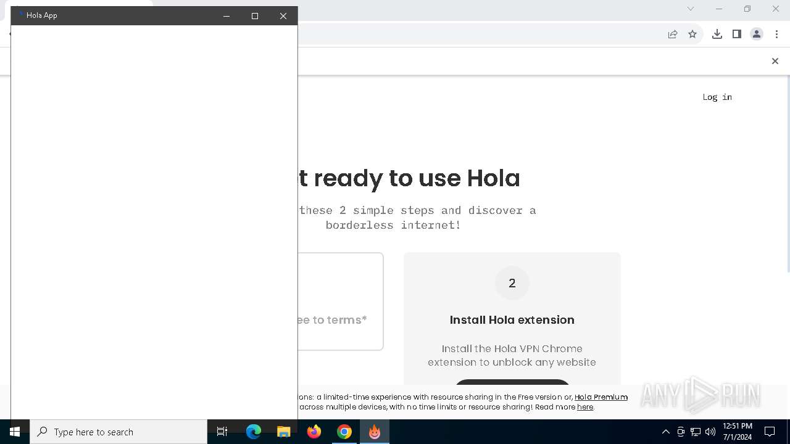The image size is (790, 444).
Task: Open Chrome profile avatar
Action: coord(757,35)
